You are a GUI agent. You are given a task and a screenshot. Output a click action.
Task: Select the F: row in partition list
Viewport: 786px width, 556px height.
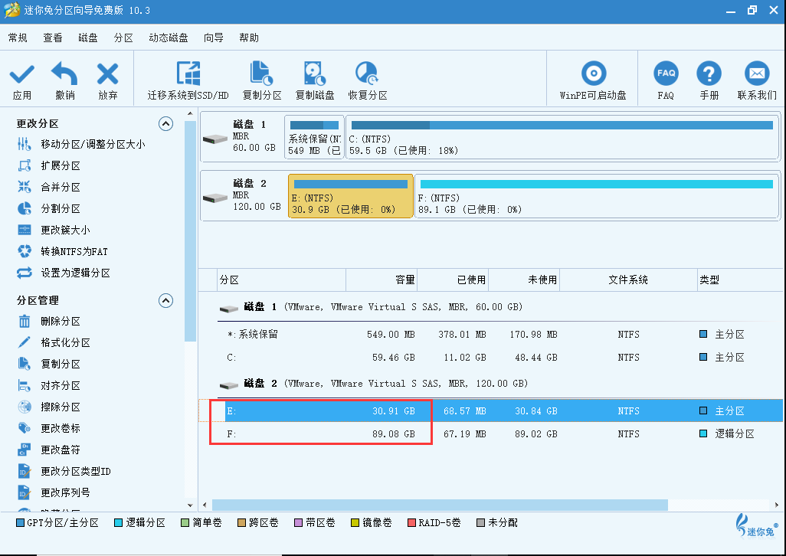490,433
